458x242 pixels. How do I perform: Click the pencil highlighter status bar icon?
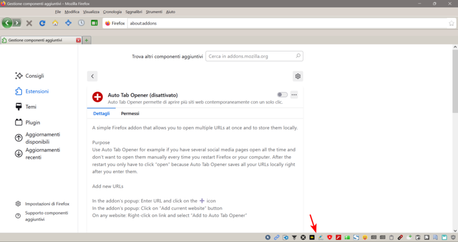coord(321,237)
